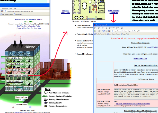Click Seeking Manufacturers icon on Electric Hot Dogs floor
Viewport: 158px width, 113px height.
click(x=19, y=61)
